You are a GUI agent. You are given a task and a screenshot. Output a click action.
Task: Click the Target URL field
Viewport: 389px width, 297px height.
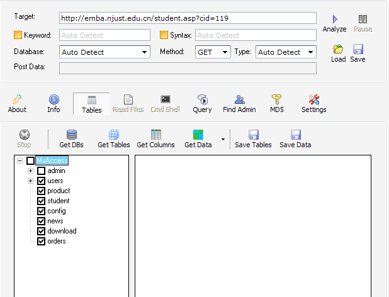[x=188, y=18]
